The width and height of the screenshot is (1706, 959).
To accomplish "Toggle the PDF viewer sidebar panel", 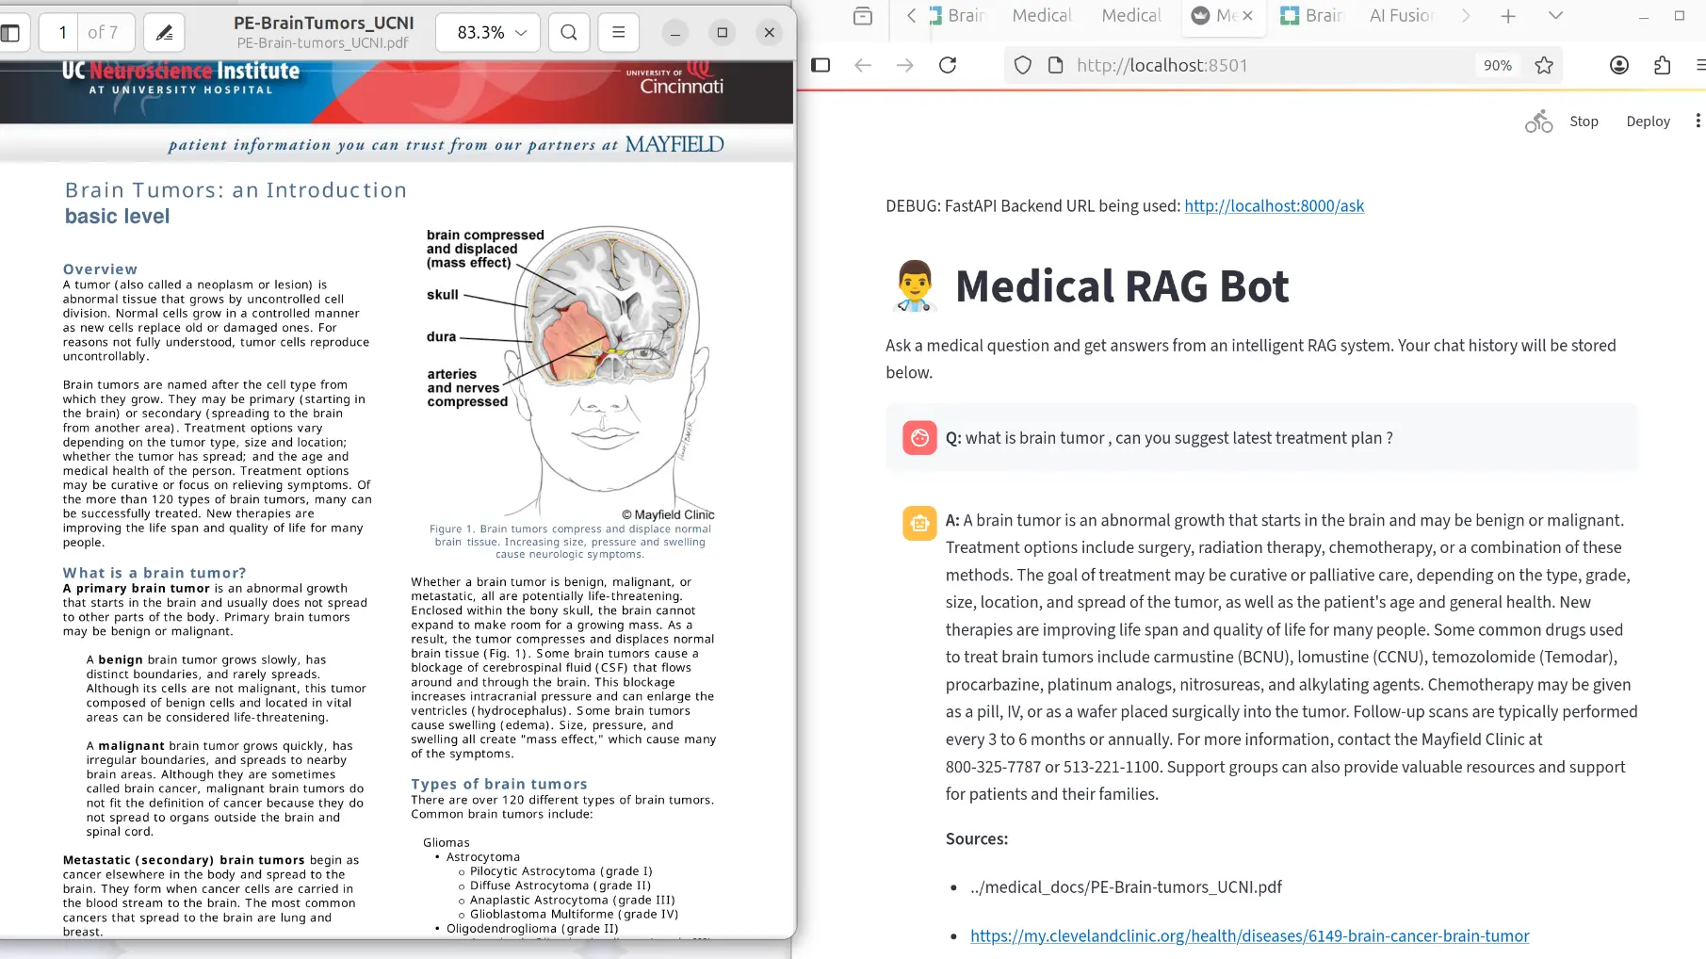I will (x=10, y=33).
